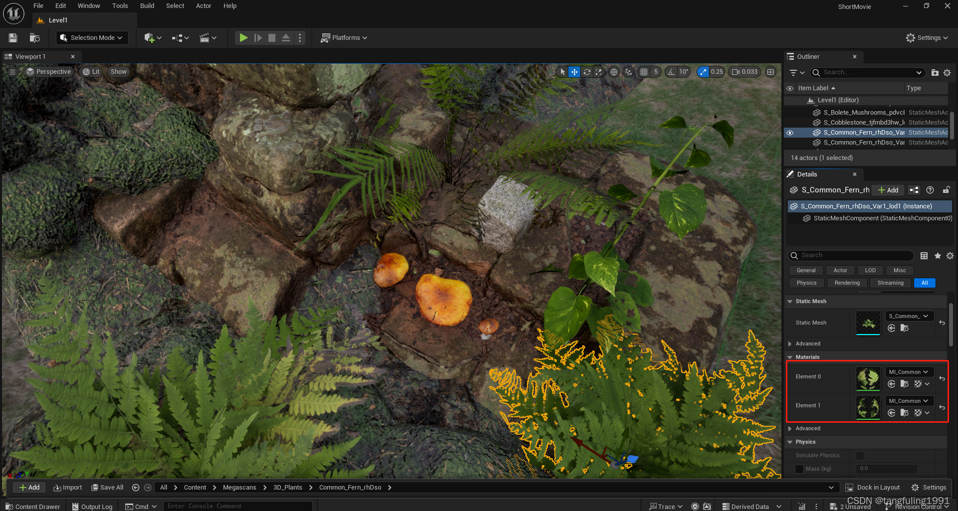Activate the Rotate tool in the viewport

587,72
